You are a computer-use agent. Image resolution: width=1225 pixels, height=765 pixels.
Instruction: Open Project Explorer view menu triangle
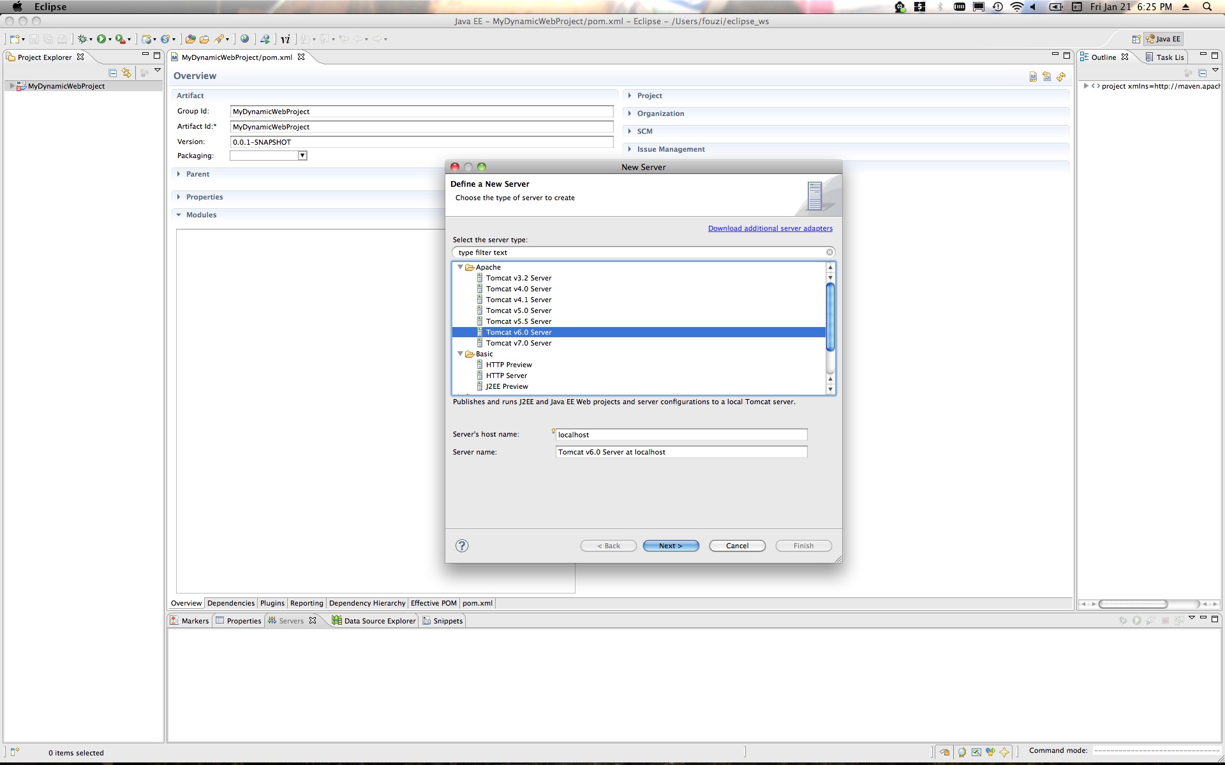(x=158, y=70)
